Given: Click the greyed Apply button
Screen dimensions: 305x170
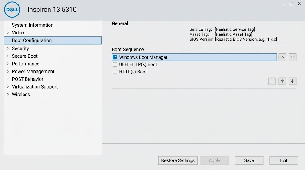Looking at the screenshot, I should coord(214,160).
